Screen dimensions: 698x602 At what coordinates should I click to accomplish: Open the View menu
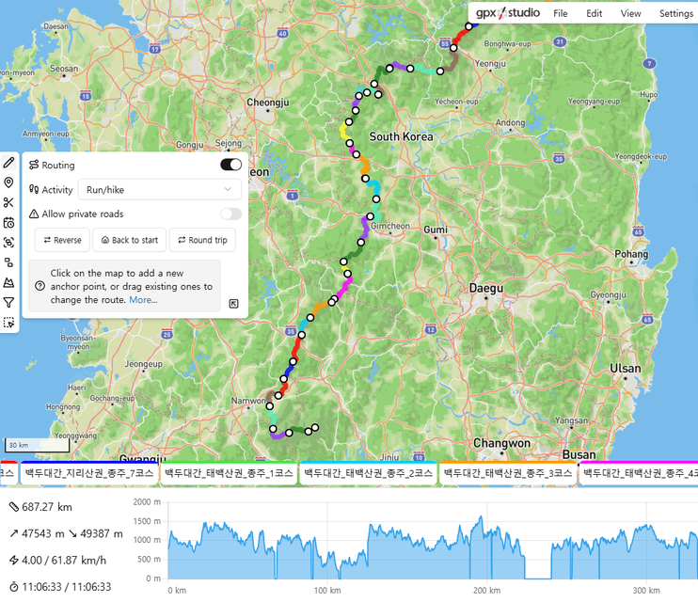[630, 14]
